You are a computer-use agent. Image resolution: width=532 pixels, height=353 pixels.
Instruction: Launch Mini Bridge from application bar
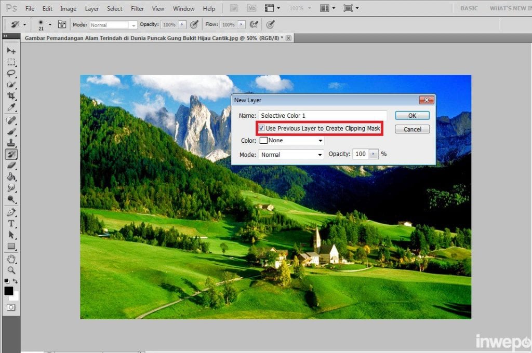tap(251, 8)
